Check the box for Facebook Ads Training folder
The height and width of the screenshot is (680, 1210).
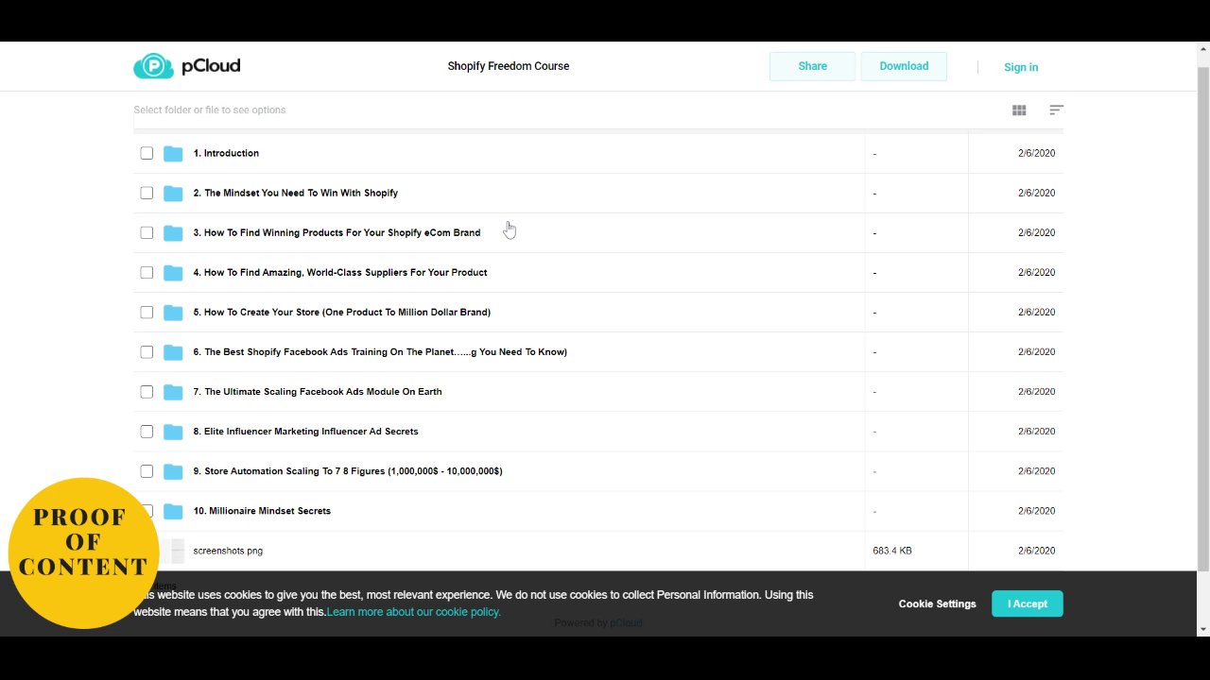147,351
